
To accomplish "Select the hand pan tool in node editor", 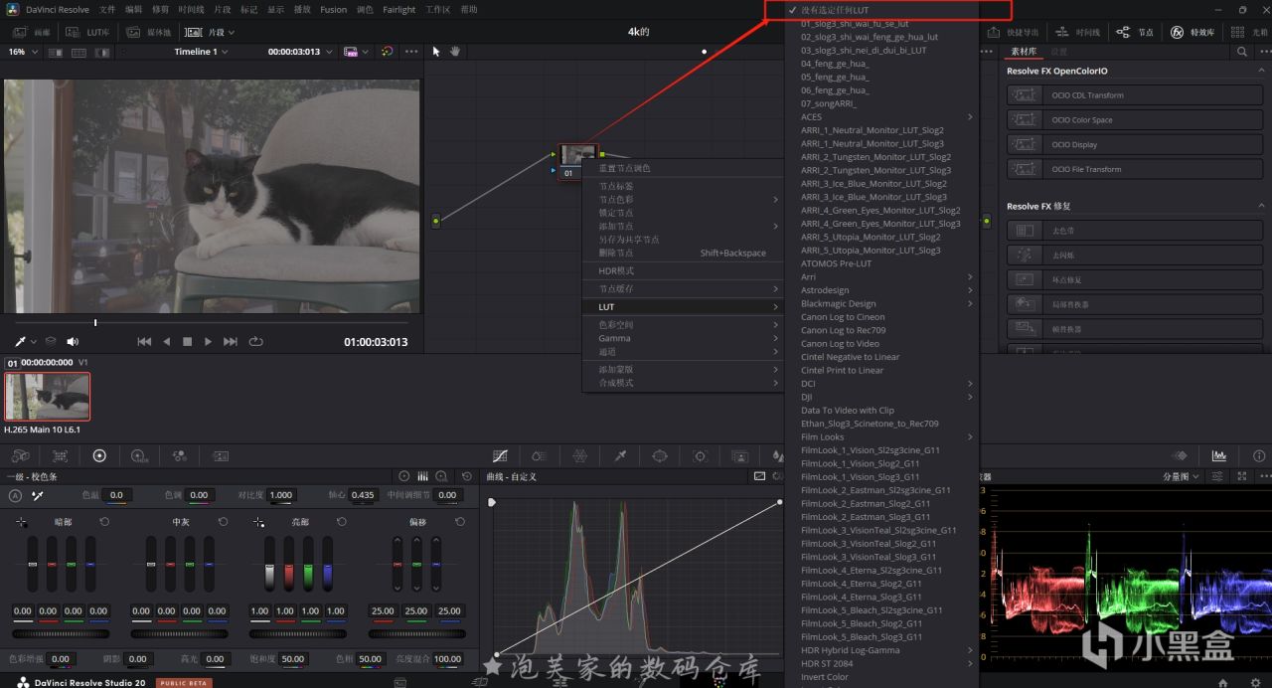I will 455,51.
